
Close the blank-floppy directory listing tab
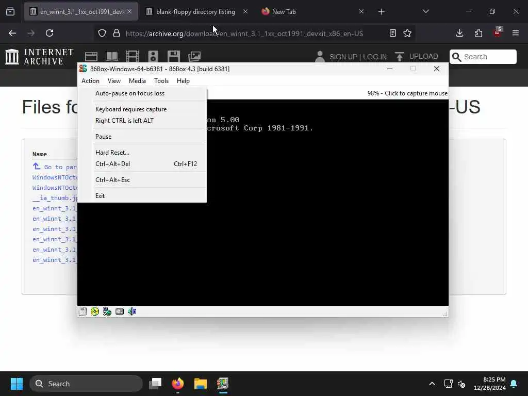point(245,11)
